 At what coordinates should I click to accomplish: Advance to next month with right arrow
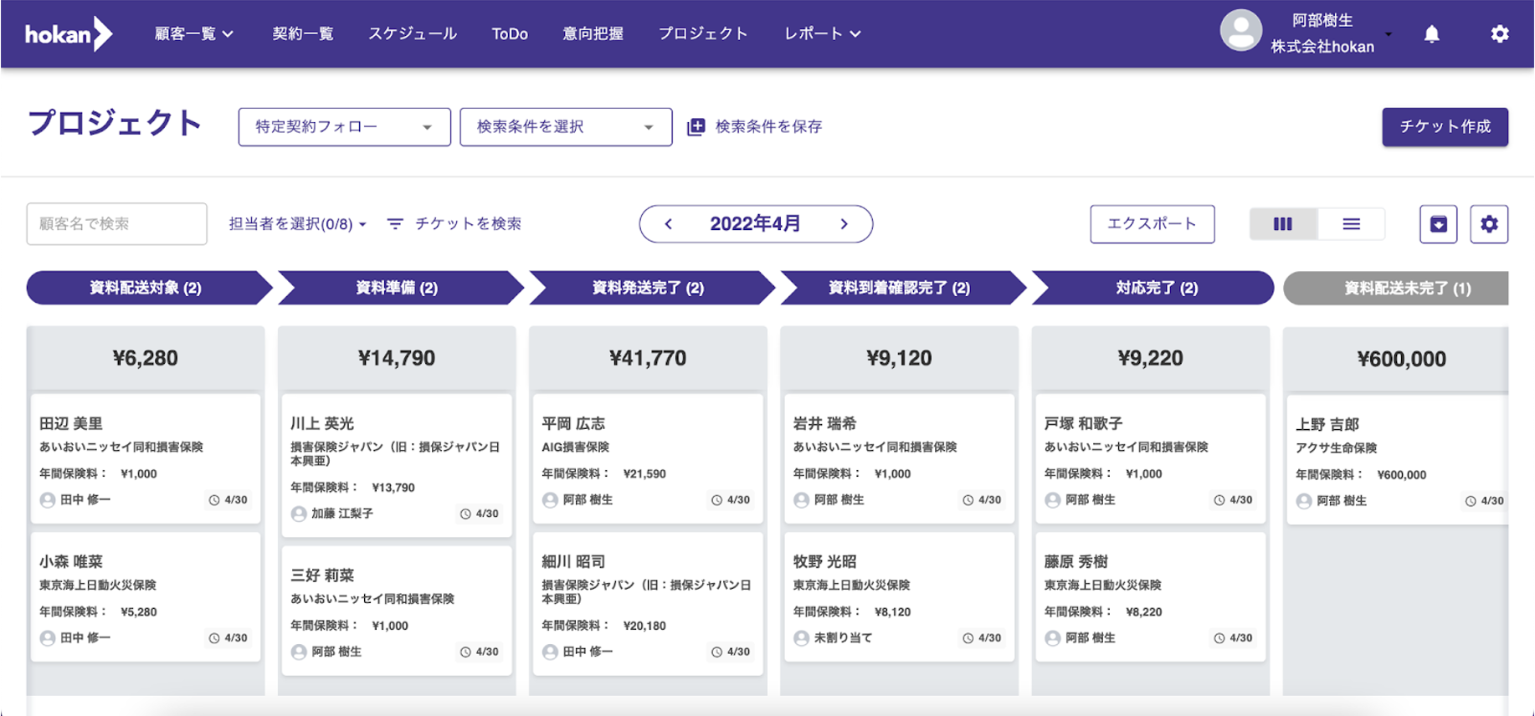pos(844,224)
